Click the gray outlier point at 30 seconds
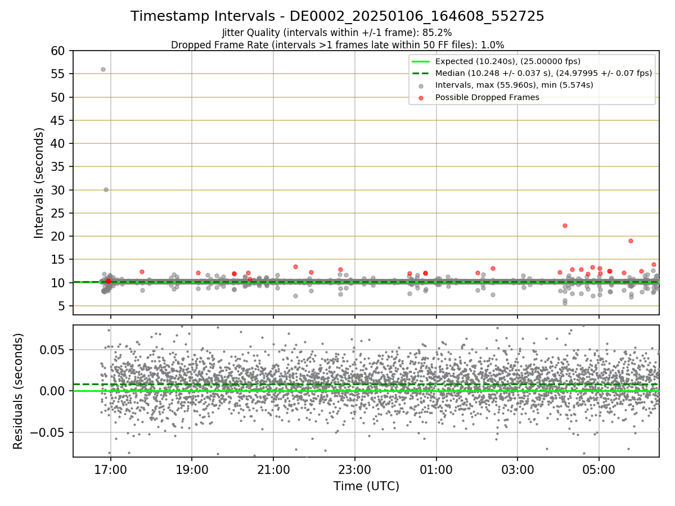 tap(106, 189)
